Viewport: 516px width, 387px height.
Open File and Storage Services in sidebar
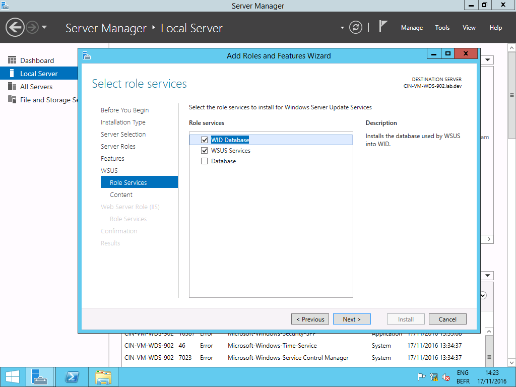[39, 100]
